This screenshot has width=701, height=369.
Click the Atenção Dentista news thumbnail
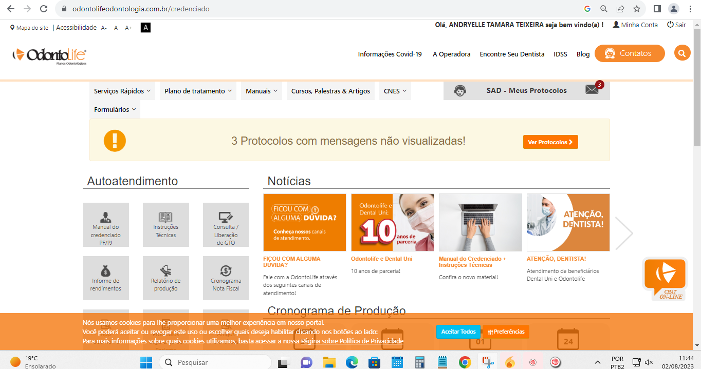click(x=568, y=222)
